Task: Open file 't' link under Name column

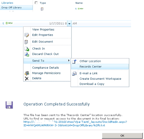Action: pos(76,9)
